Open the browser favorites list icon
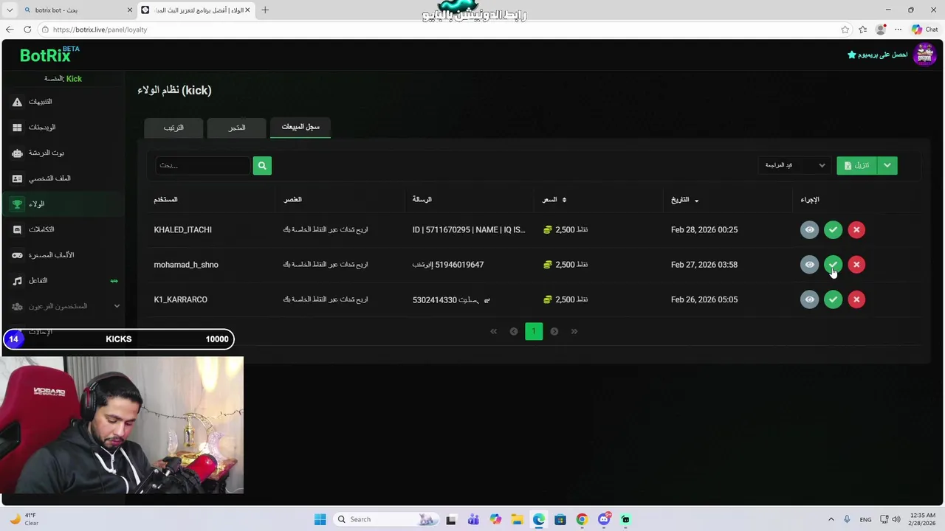This screenshot has width=945, height=531. click(x=862, y=29)
